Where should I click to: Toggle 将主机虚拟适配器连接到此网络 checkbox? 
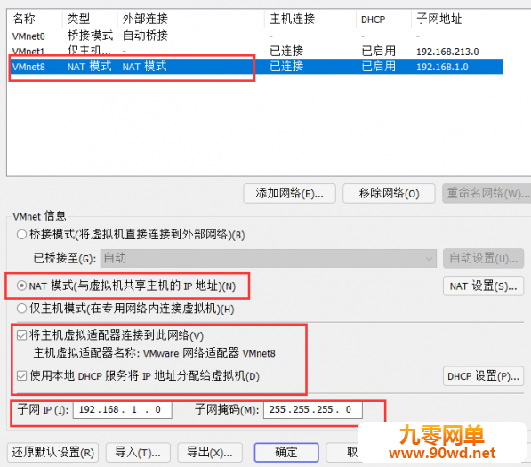(x=21, y=335)
